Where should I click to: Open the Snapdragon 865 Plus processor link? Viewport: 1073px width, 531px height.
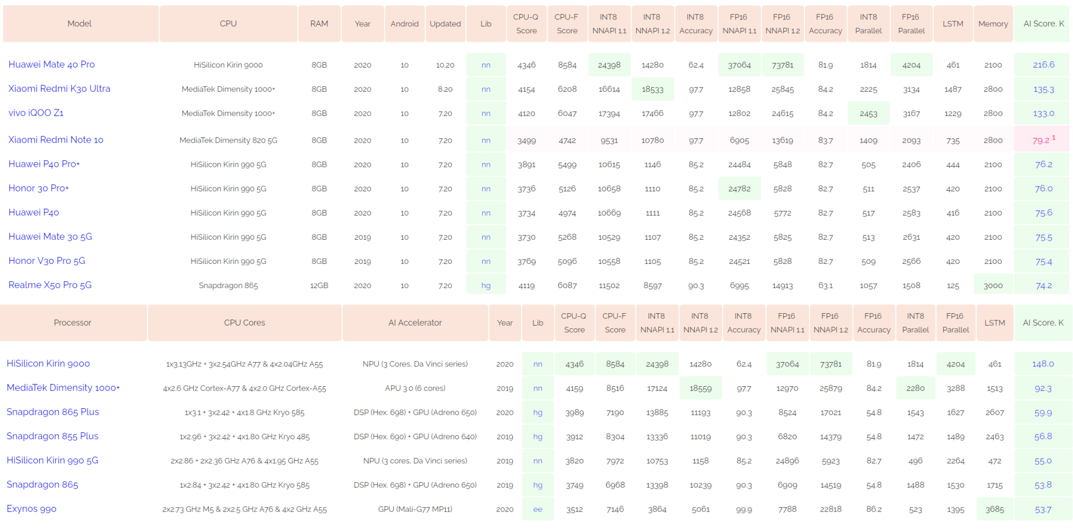(53, 412)
